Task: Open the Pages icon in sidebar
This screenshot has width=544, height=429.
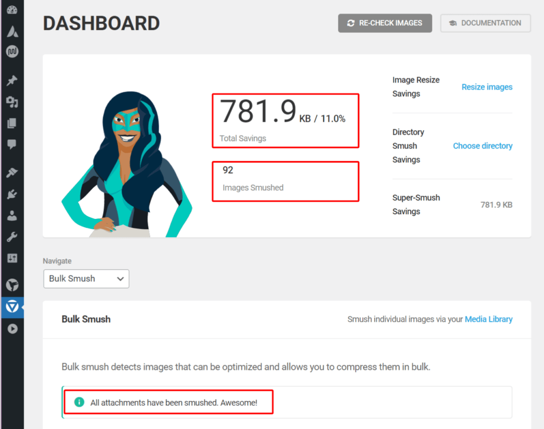Action: [x=12, y=123]
